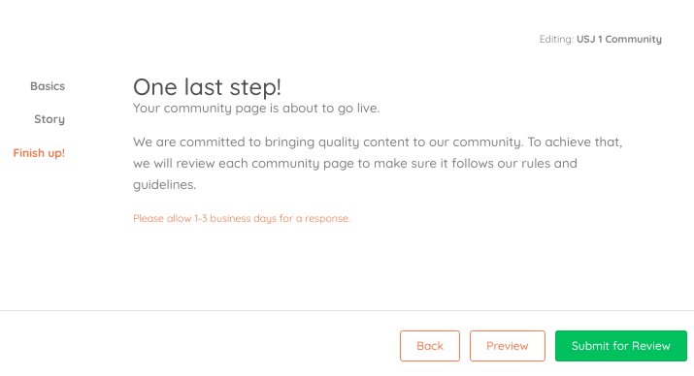The width and height of the screenshot is (694, 376).
Task: Switch to the Story step
Action: pyautogui.click(x=50, y=119)
